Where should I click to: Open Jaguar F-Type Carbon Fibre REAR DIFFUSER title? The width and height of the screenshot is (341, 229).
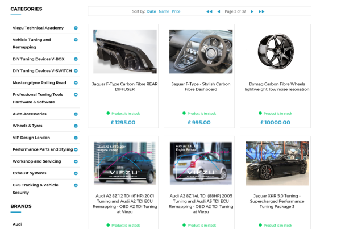[125, 86]
